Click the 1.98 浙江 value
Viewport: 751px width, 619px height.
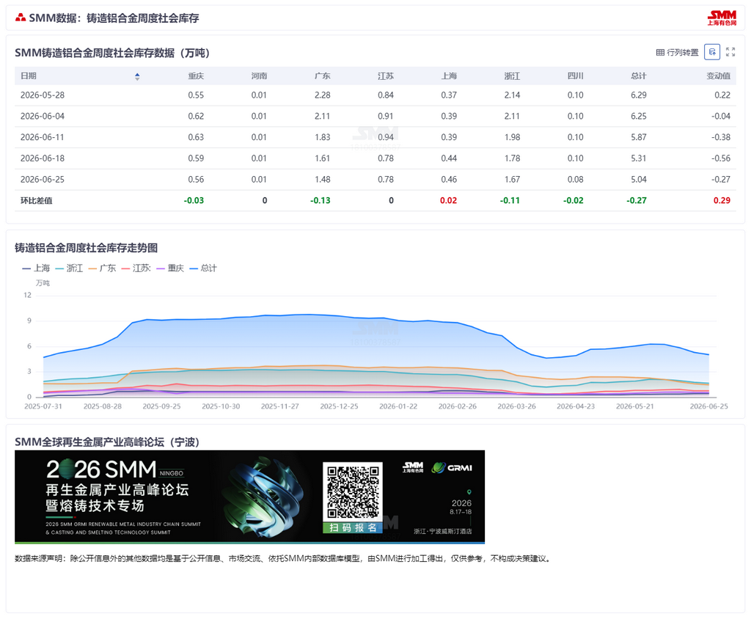point(512,137)
